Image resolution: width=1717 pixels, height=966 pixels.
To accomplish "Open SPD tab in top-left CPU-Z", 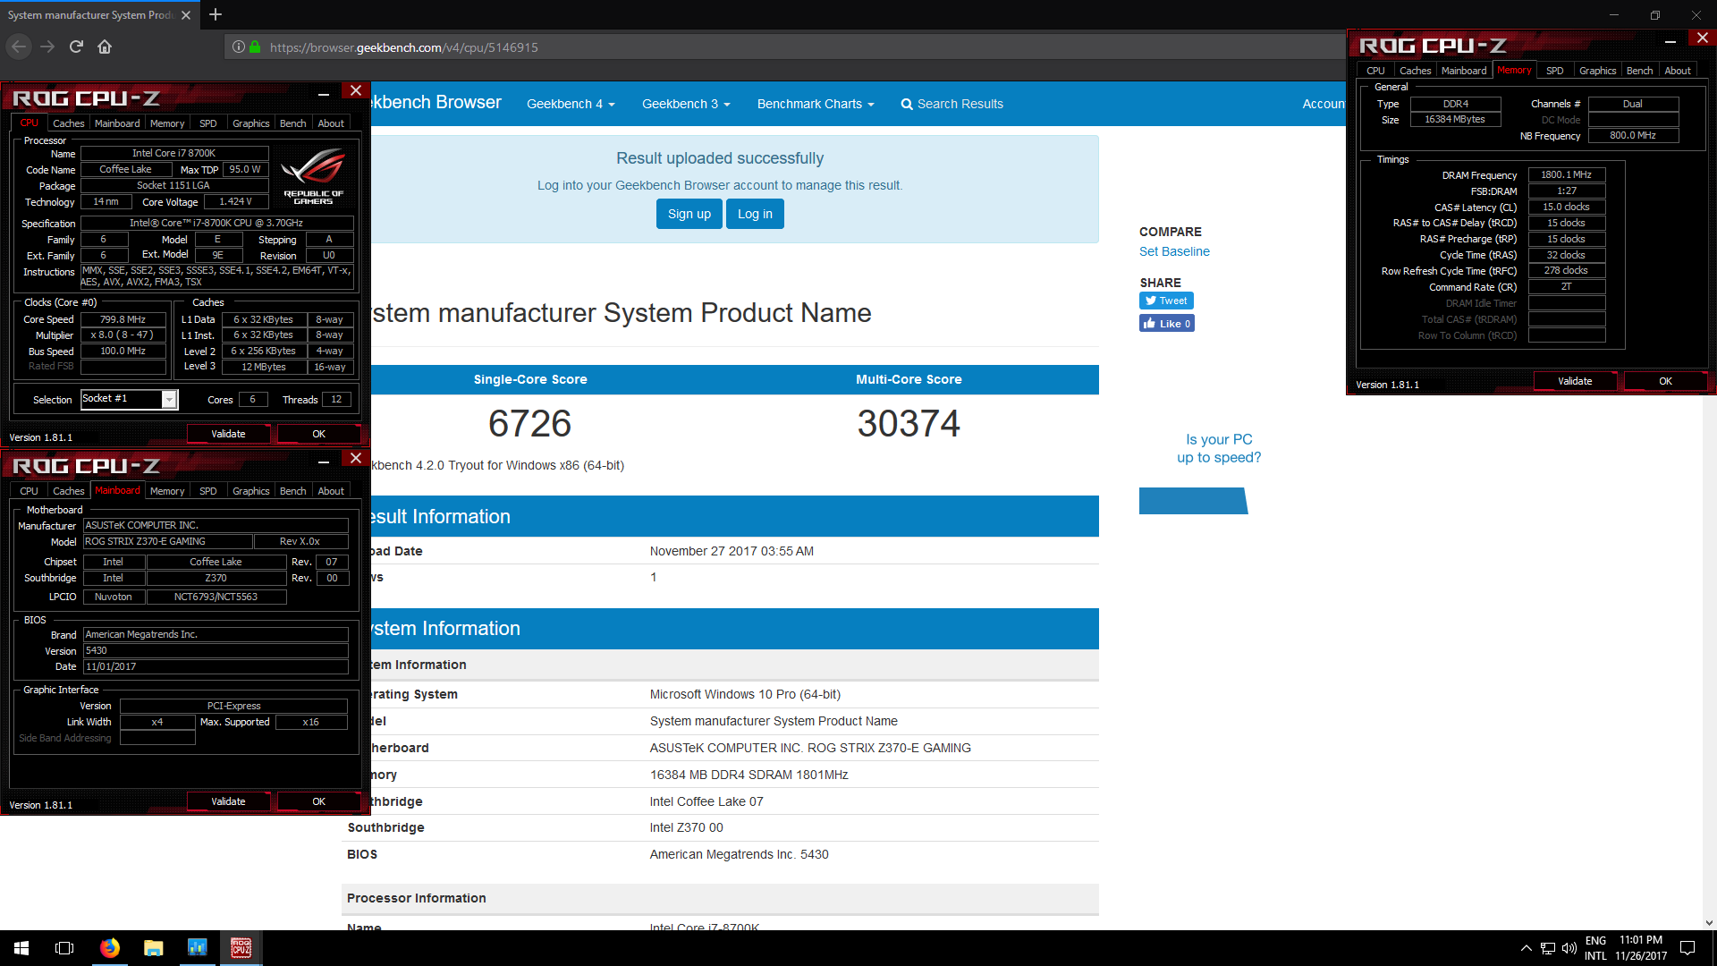I will point(207,123).
